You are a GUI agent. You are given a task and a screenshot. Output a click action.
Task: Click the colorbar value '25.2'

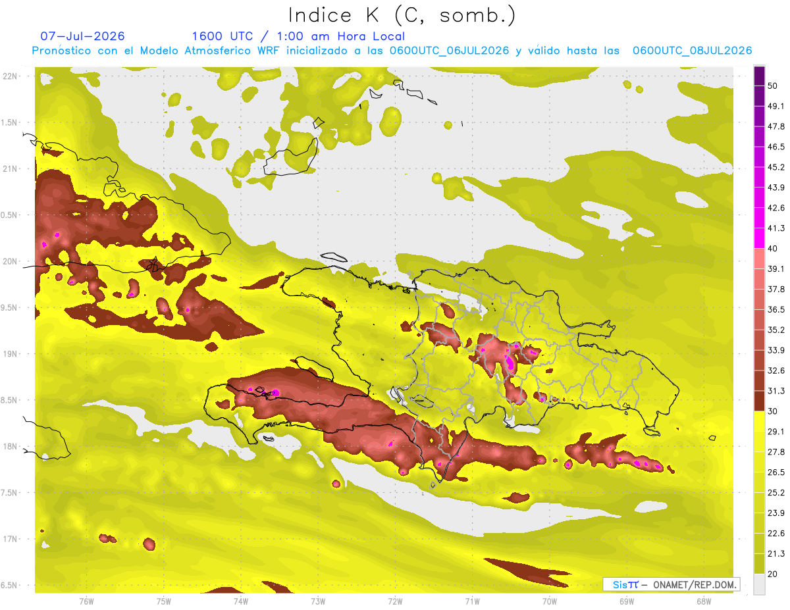click(776, 493)
